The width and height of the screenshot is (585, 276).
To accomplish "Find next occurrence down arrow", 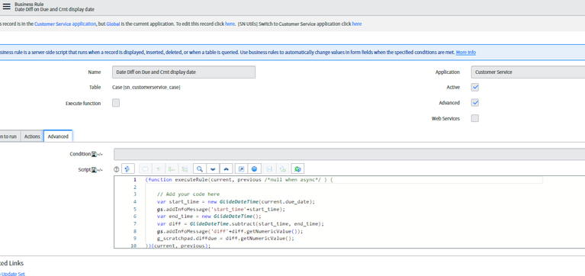I will [x=213, y=169].
